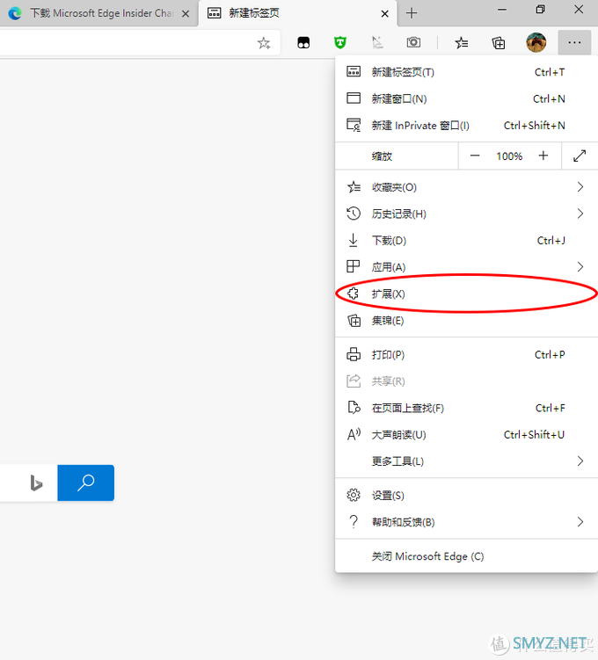Select 新建标签页(T) menu item

tap(467, 72)
